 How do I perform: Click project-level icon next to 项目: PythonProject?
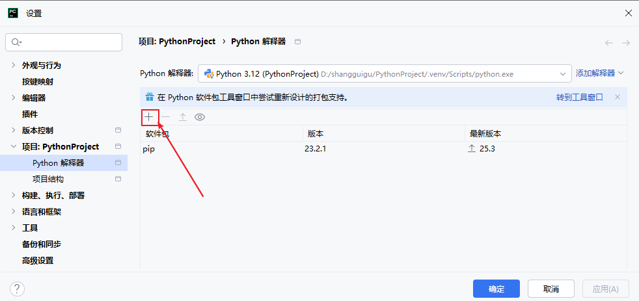[118, 147]
